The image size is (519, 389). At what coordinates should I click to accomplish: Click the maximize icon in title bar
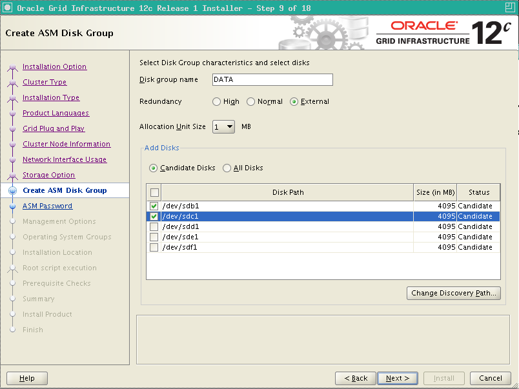click(x=510, y=8)
